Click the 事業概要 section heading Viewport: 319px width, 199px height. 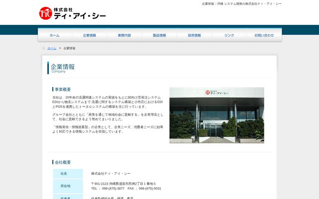(63, 90)
